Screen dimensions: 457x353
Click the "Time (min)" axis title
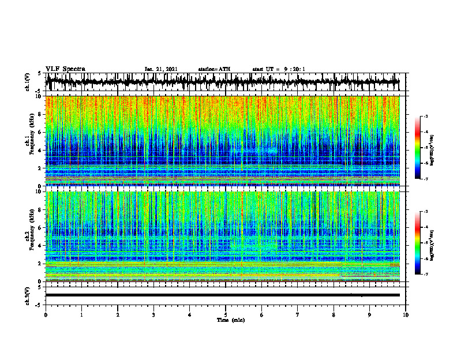[x=231, y=320]
